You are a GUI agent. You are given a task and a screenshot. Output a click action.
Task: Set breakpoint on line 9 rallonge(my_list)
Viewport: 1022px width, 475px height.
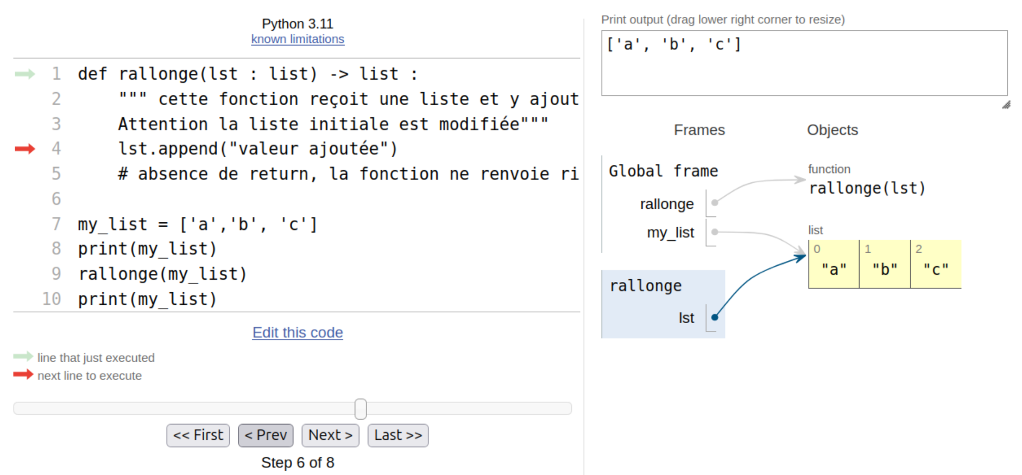56,274
